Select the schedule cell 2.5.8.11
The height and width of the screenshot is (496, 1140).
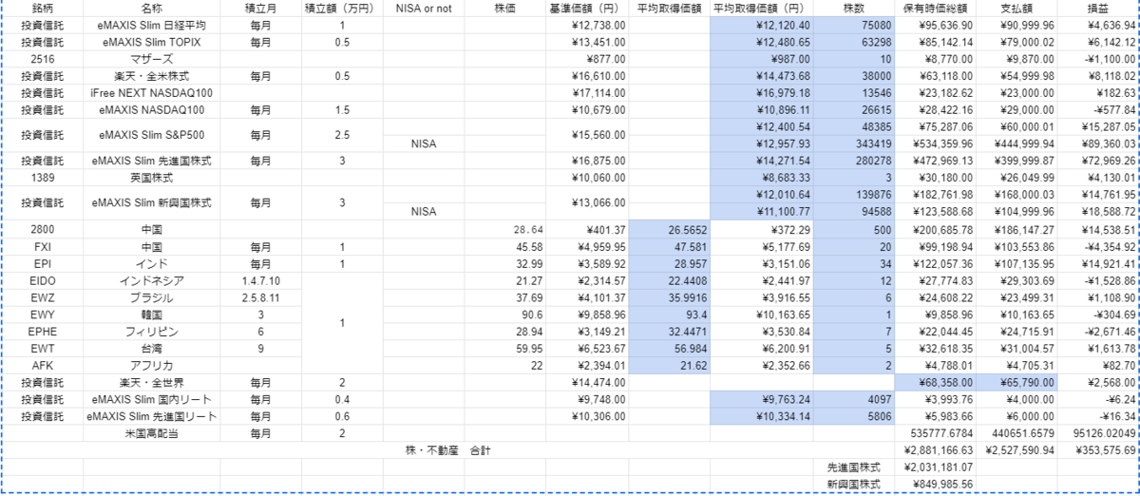[260, 297]
